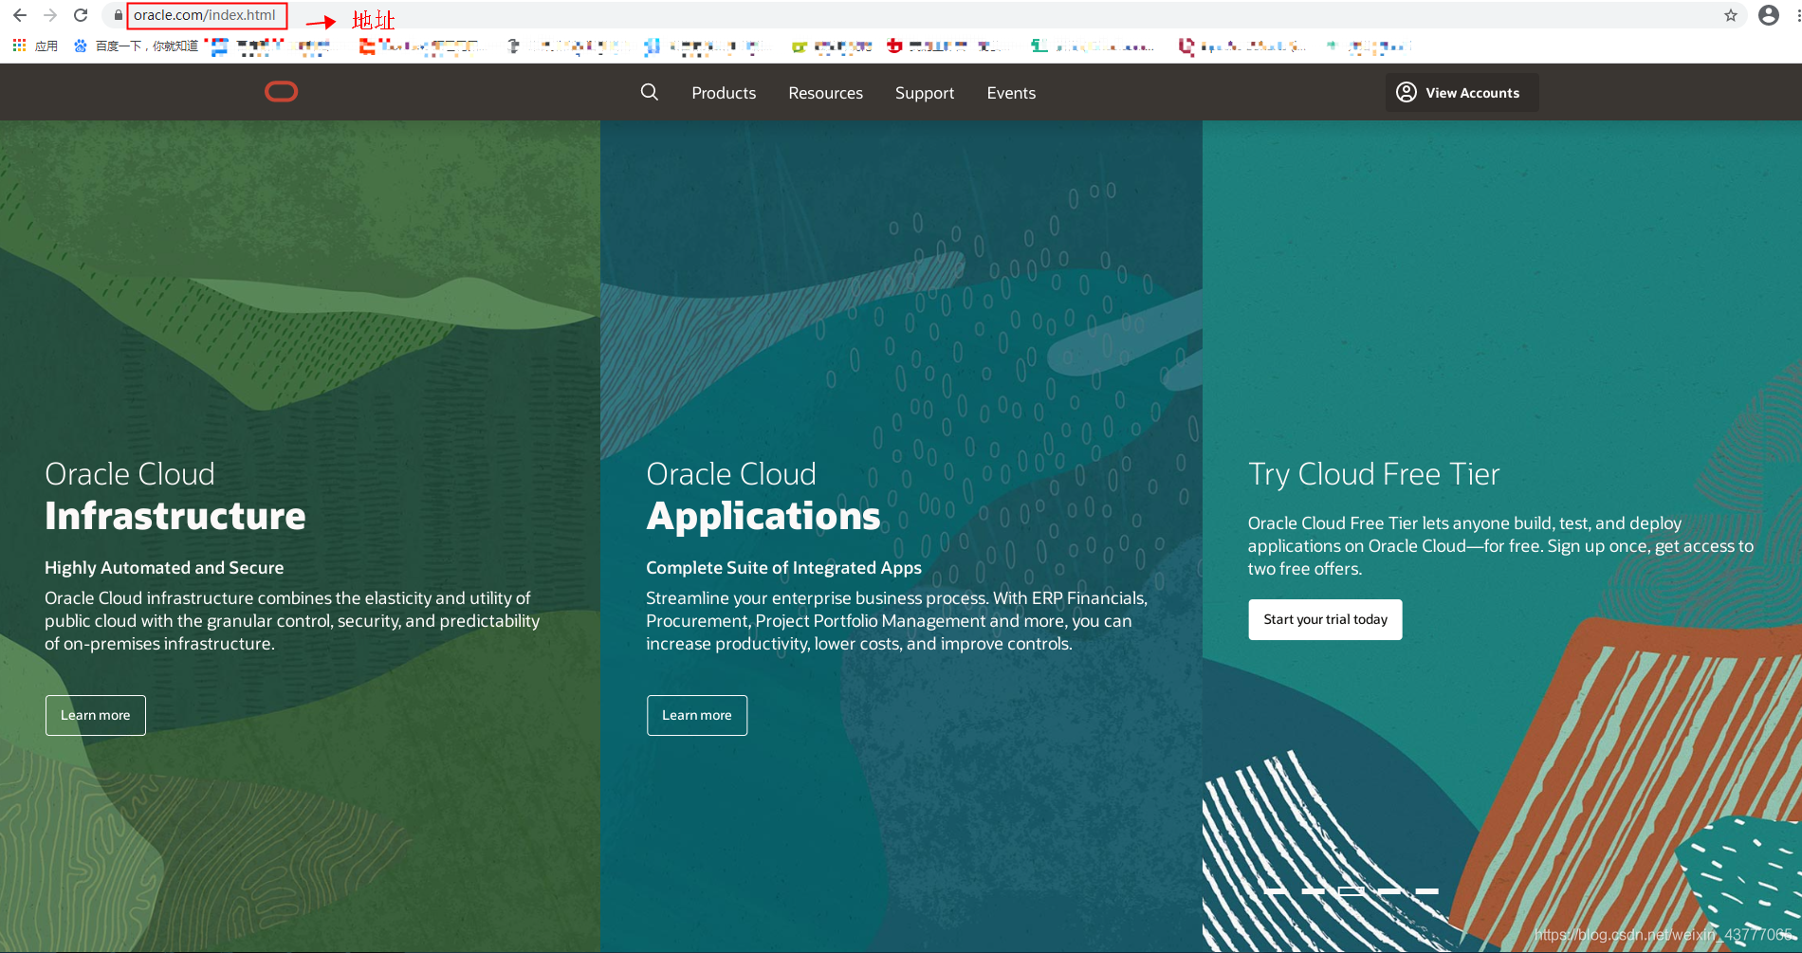Bookmark this page with the star icon
1802x953 pixels.
[1731, 15]
